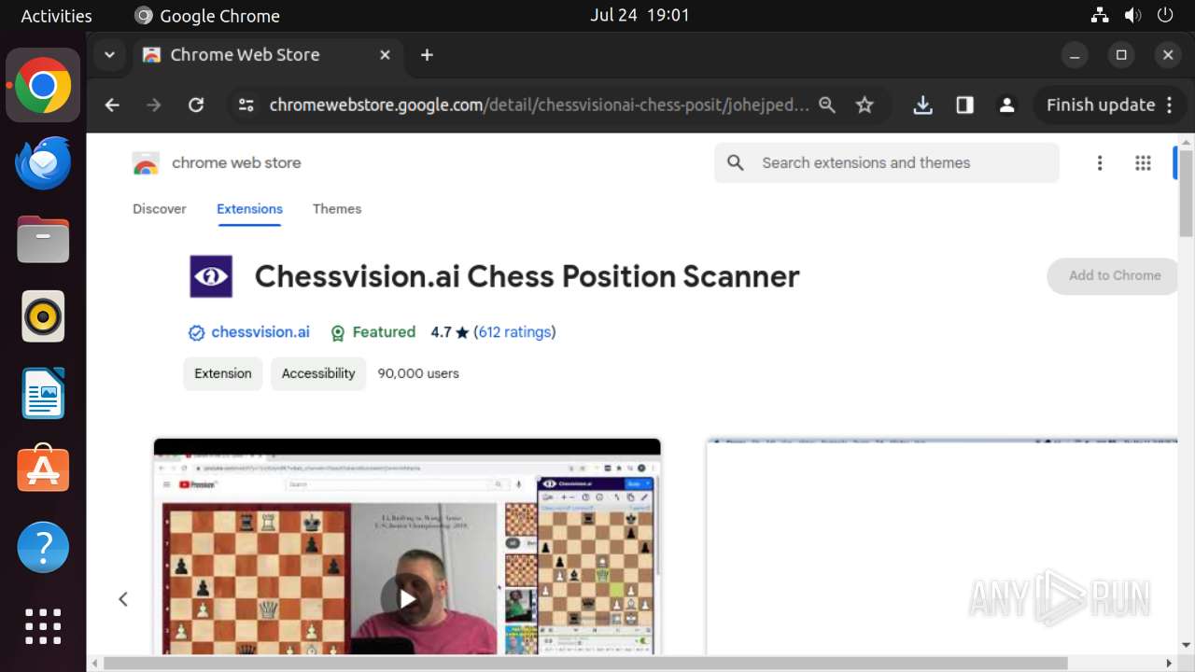Open the zoom magnifier icon in address bar
The image size is (1195, 672).
827,105
